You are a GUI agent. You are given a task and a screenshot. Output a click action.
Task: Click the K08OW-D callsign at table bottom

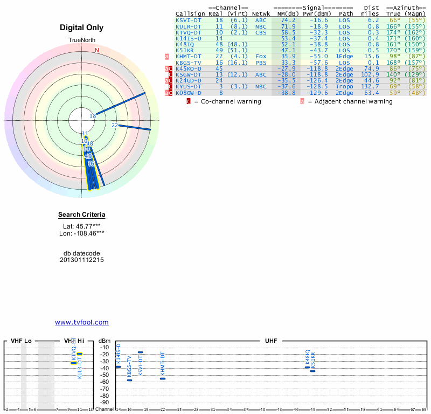point(188,93)
